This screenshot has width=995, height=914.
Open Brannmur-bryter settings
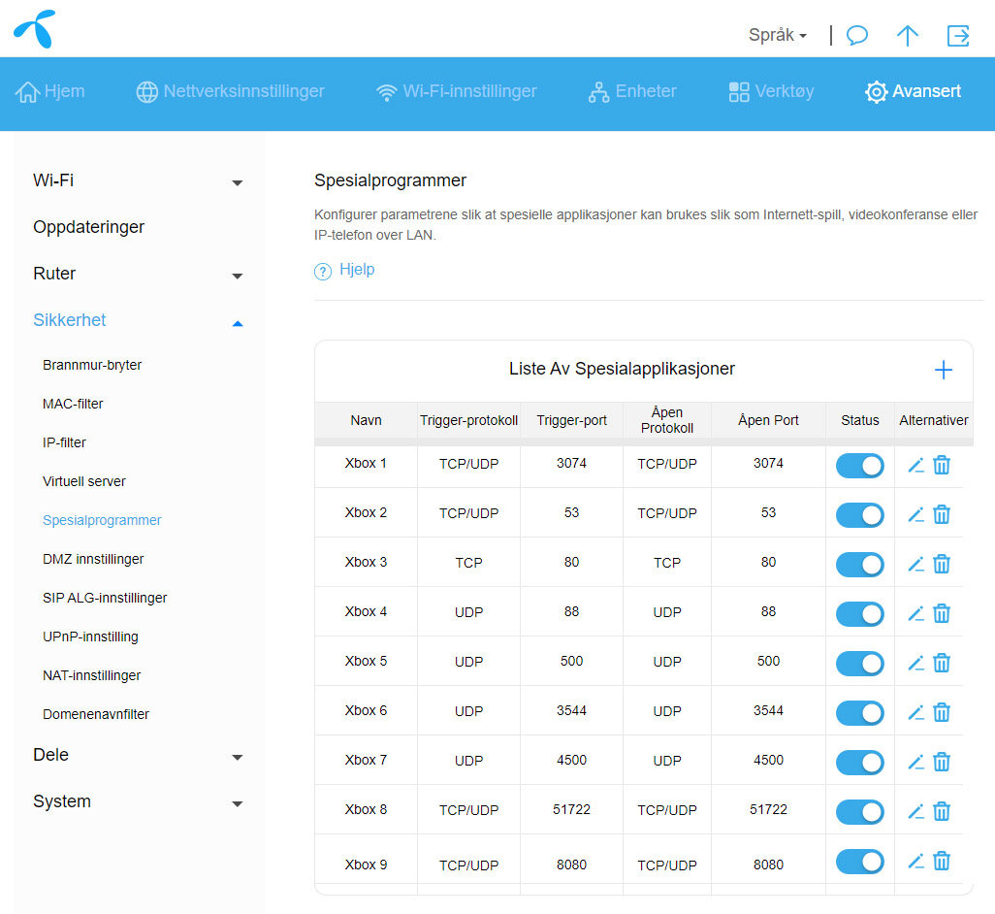point(92,365)
